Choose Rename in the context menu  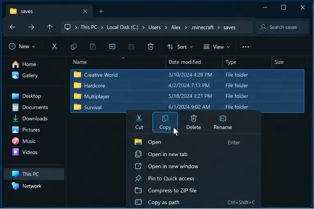[223, 122]
